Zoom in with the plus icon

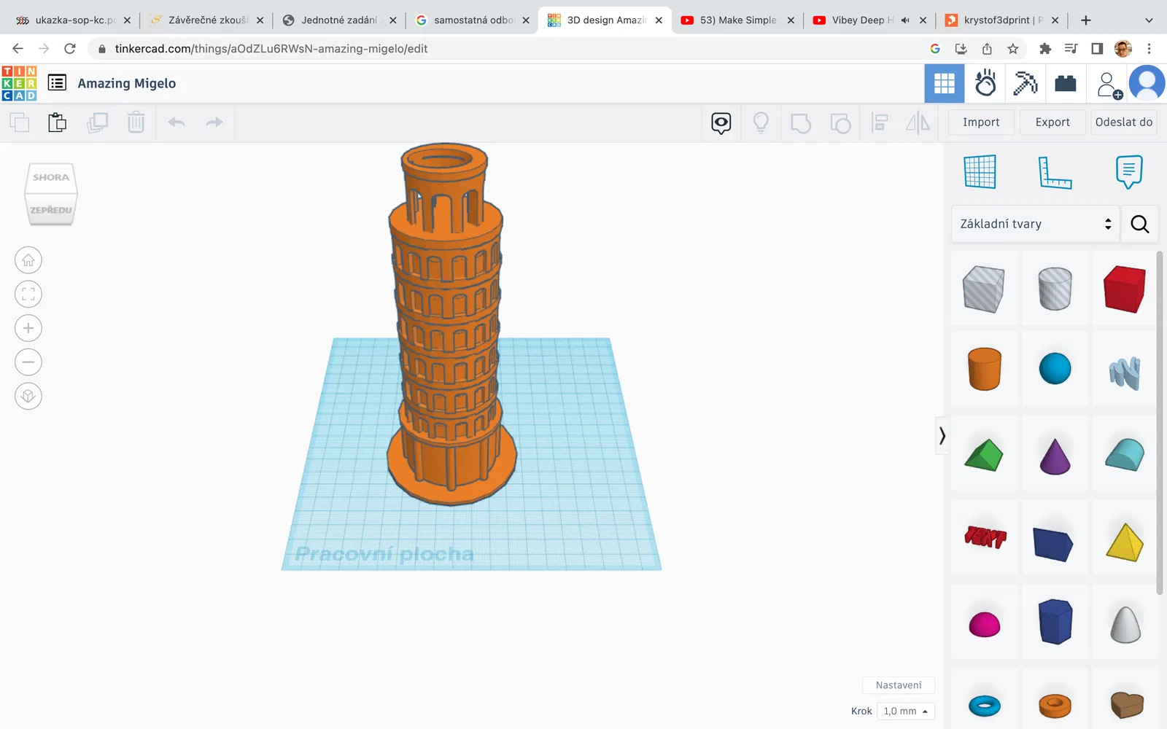[28, 328]
